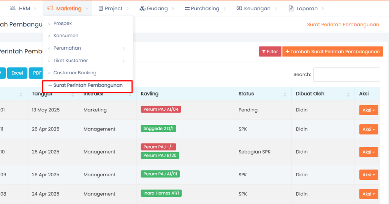Open Surat Perintah Pembangunan menu entry
Viewport: 389px width, 204px height.
click(x=88, y=85)
